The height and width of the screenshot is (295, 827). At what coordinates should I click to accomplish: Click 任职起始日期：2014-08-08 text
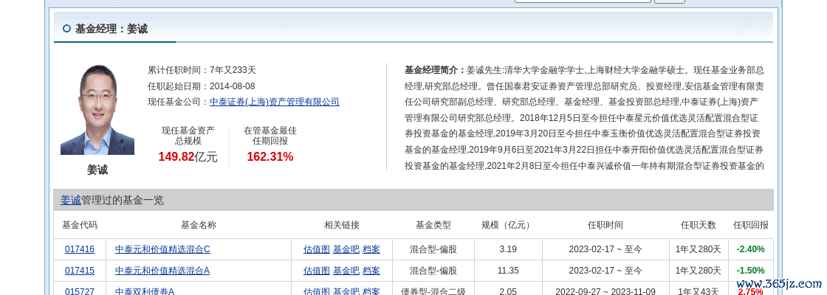(x=202, y=86)
